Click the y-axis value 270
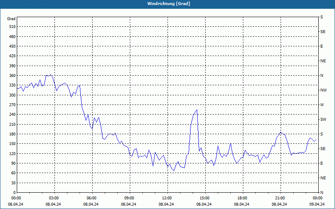The height and width of the screenshot is (209, 335). (13, 105)
